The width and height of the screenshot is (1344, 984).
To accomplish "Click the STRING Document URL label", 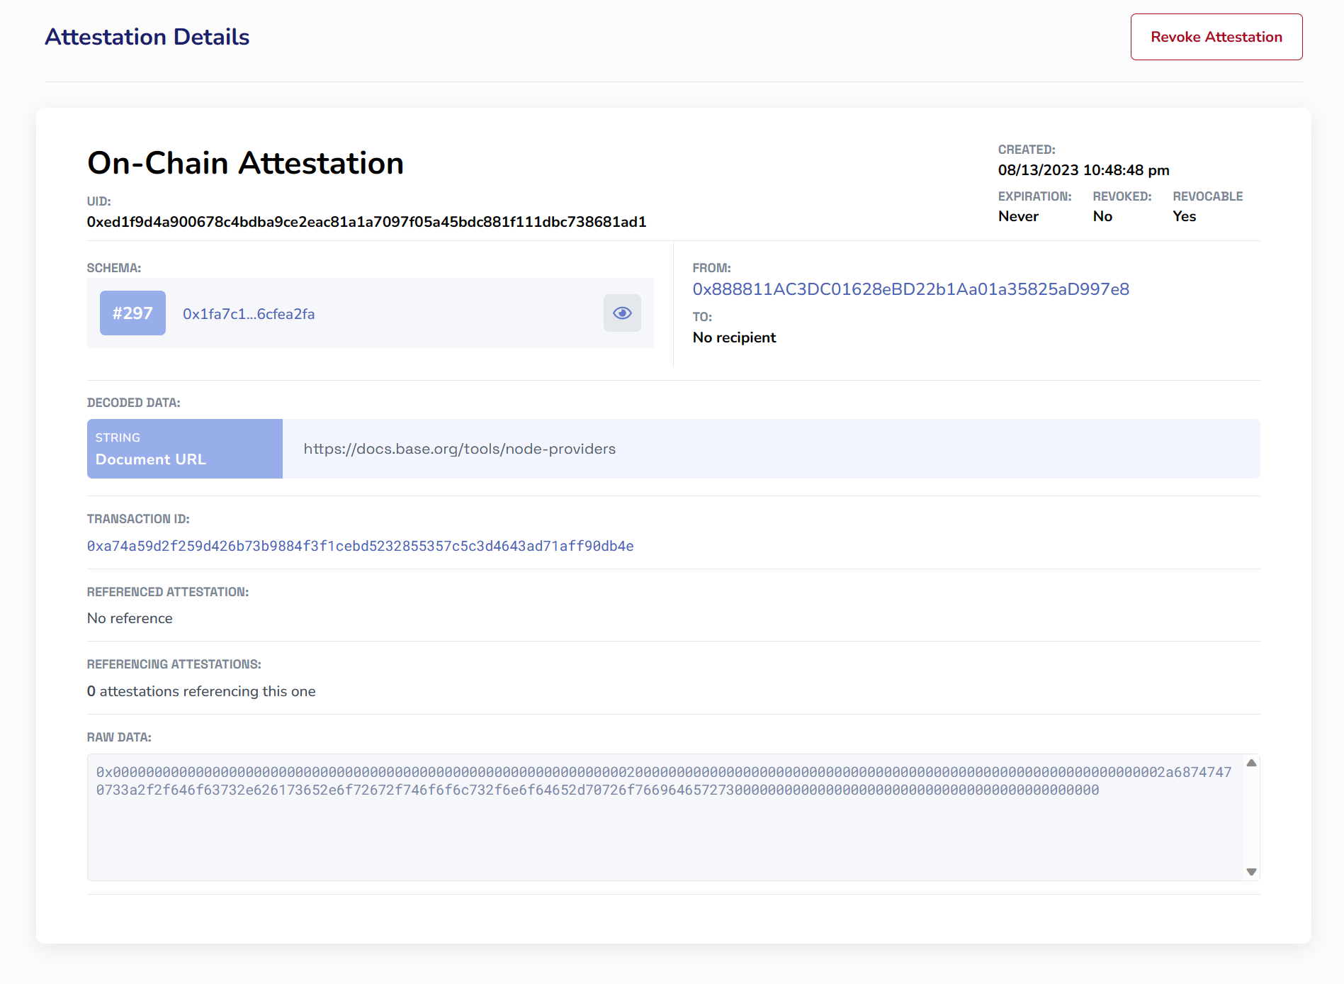I will [x=185, y=449].
